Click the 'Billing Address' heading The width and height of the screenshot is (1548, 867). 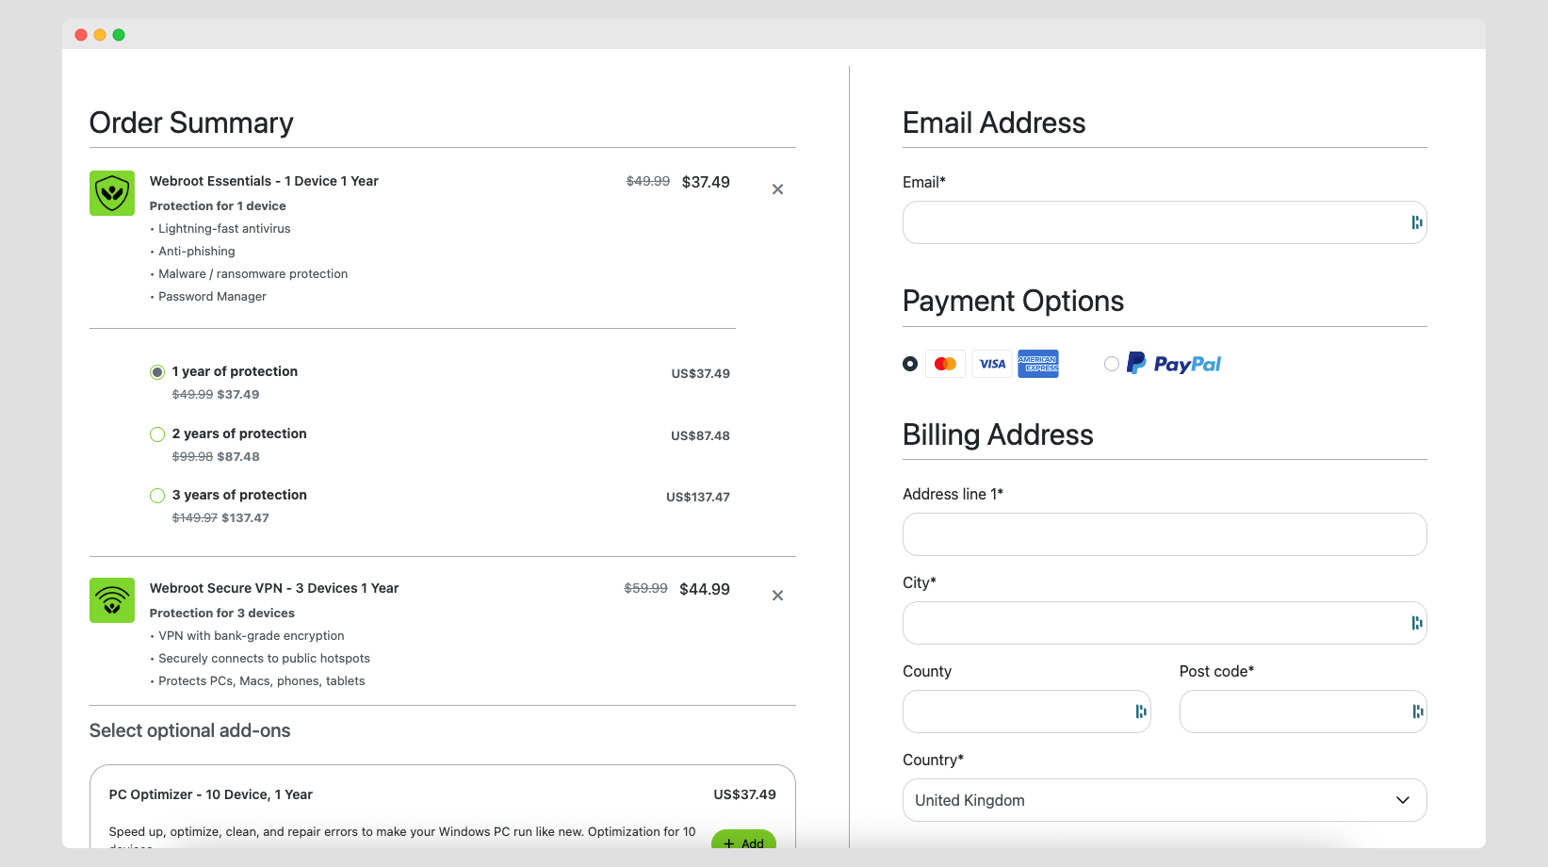click(999, 434)
